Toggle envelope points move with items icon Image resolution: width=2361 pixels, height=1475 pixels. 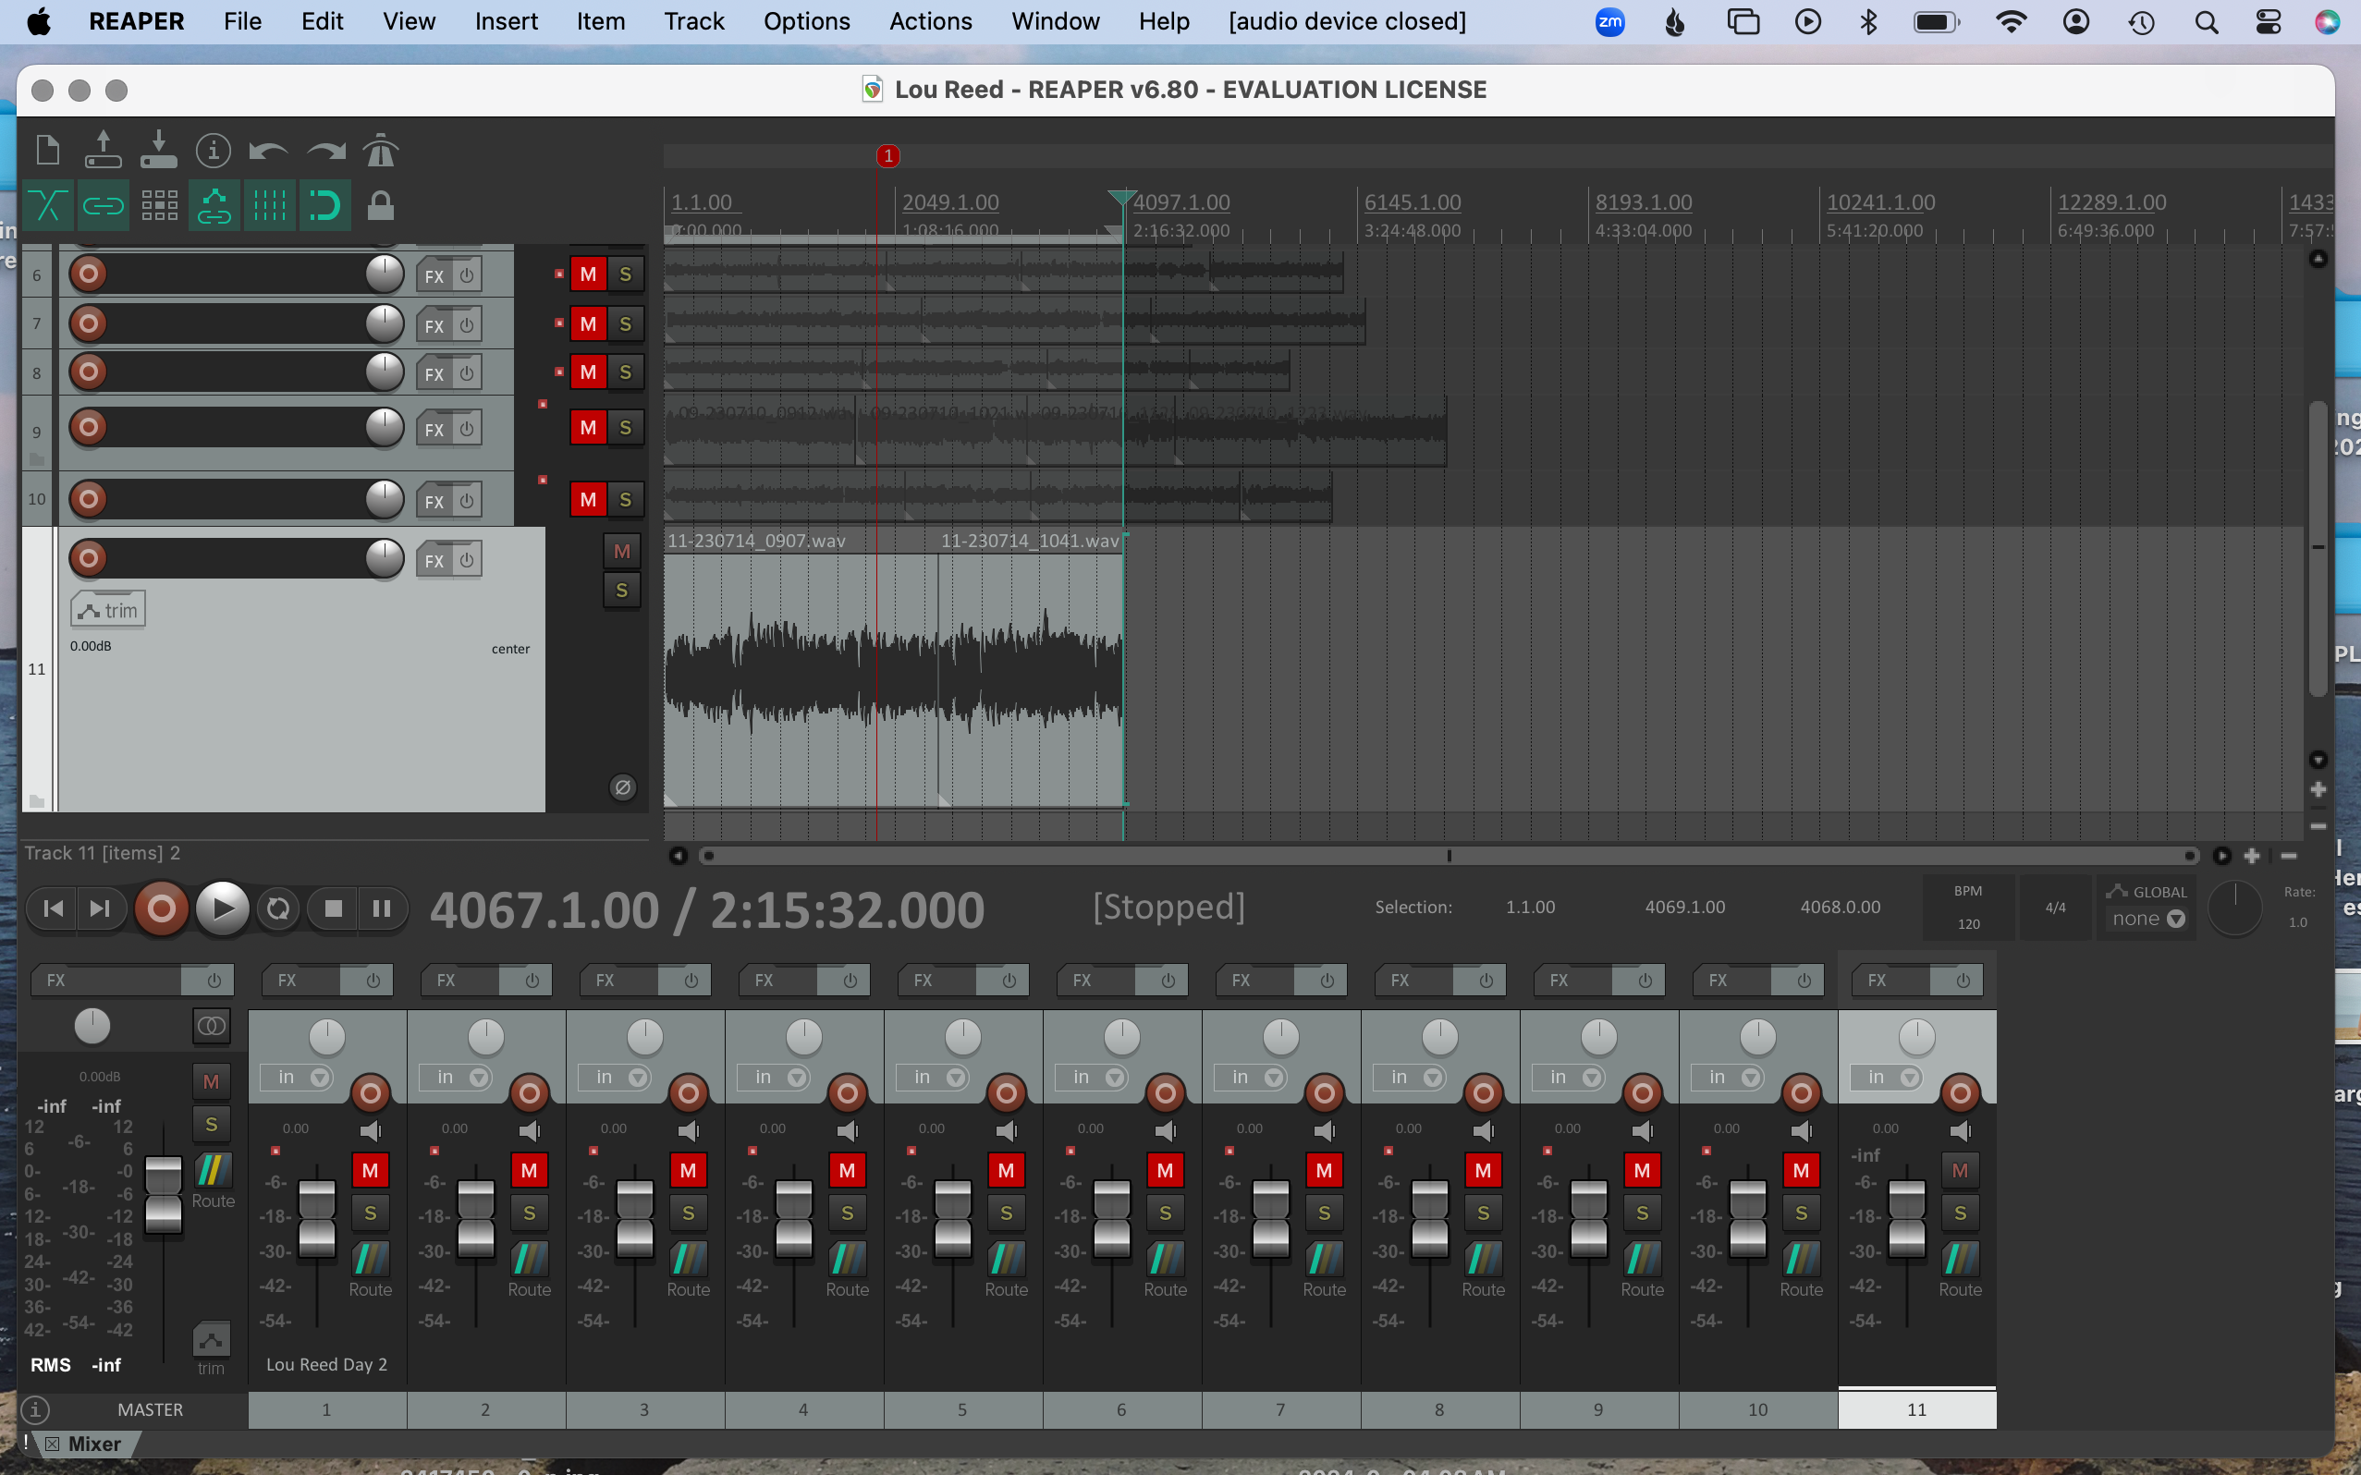pyautogui.click(x=214, y=206)
